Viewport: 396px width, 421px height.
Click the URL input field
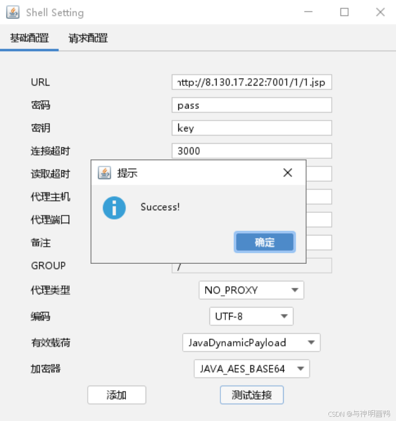pyautogui.click(x=251, y=82)
